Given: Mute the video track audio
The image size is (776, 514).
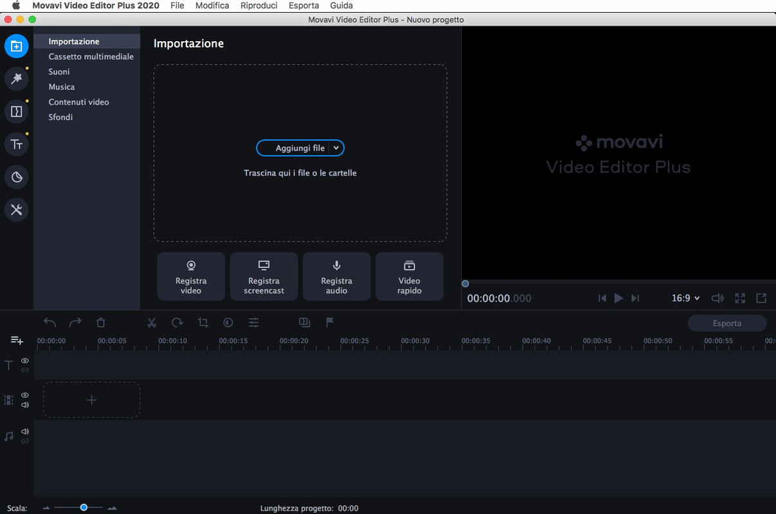Looking at the screenshot, I should click(x=25, y=405).
